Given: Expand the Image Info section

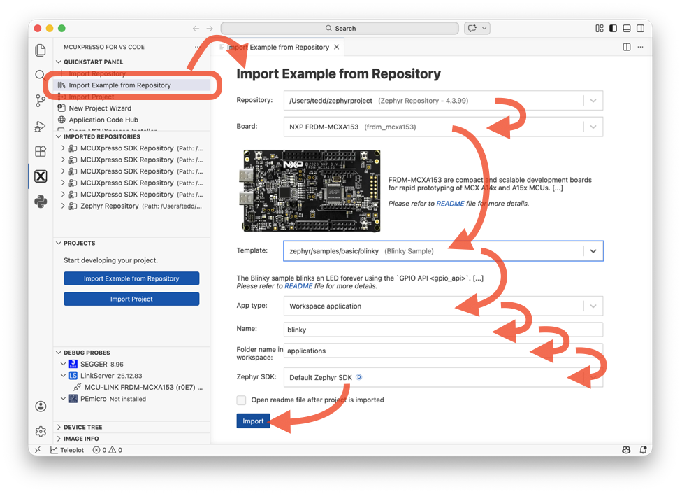Looking at the screenshot, I should point(59,439).
